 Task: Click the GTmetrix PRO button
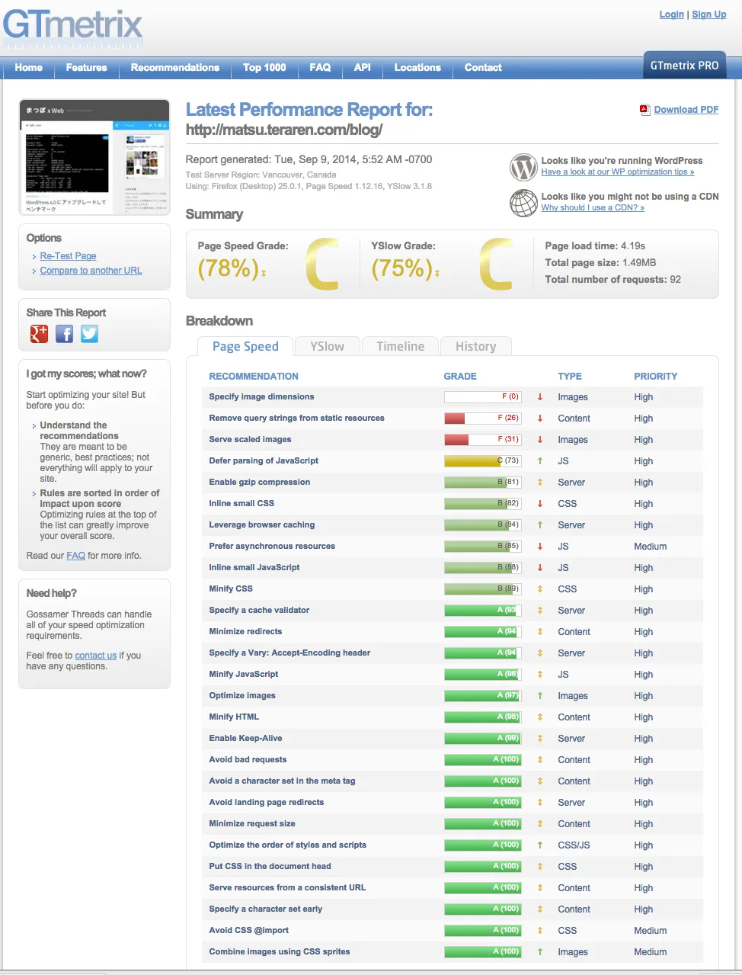point(684,66)
